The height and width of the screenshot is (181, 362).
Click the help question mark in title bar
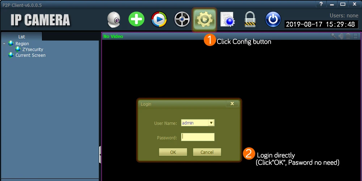tap(321, 4)
